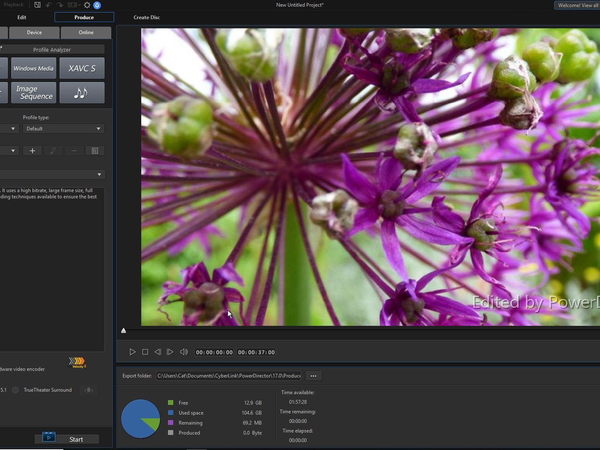
Task: Step forward to the next frame
Action: [170, 352]
